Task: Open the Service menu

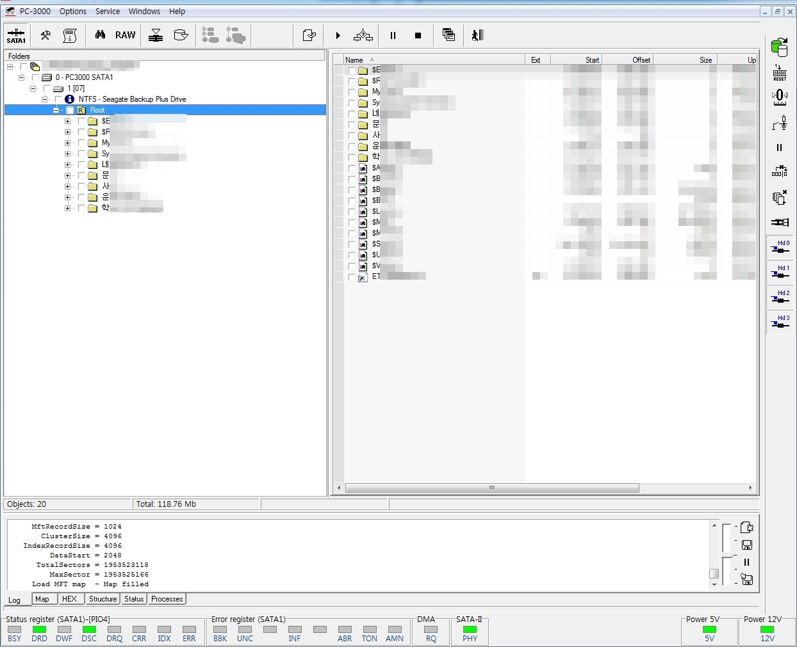Action: 107,11
